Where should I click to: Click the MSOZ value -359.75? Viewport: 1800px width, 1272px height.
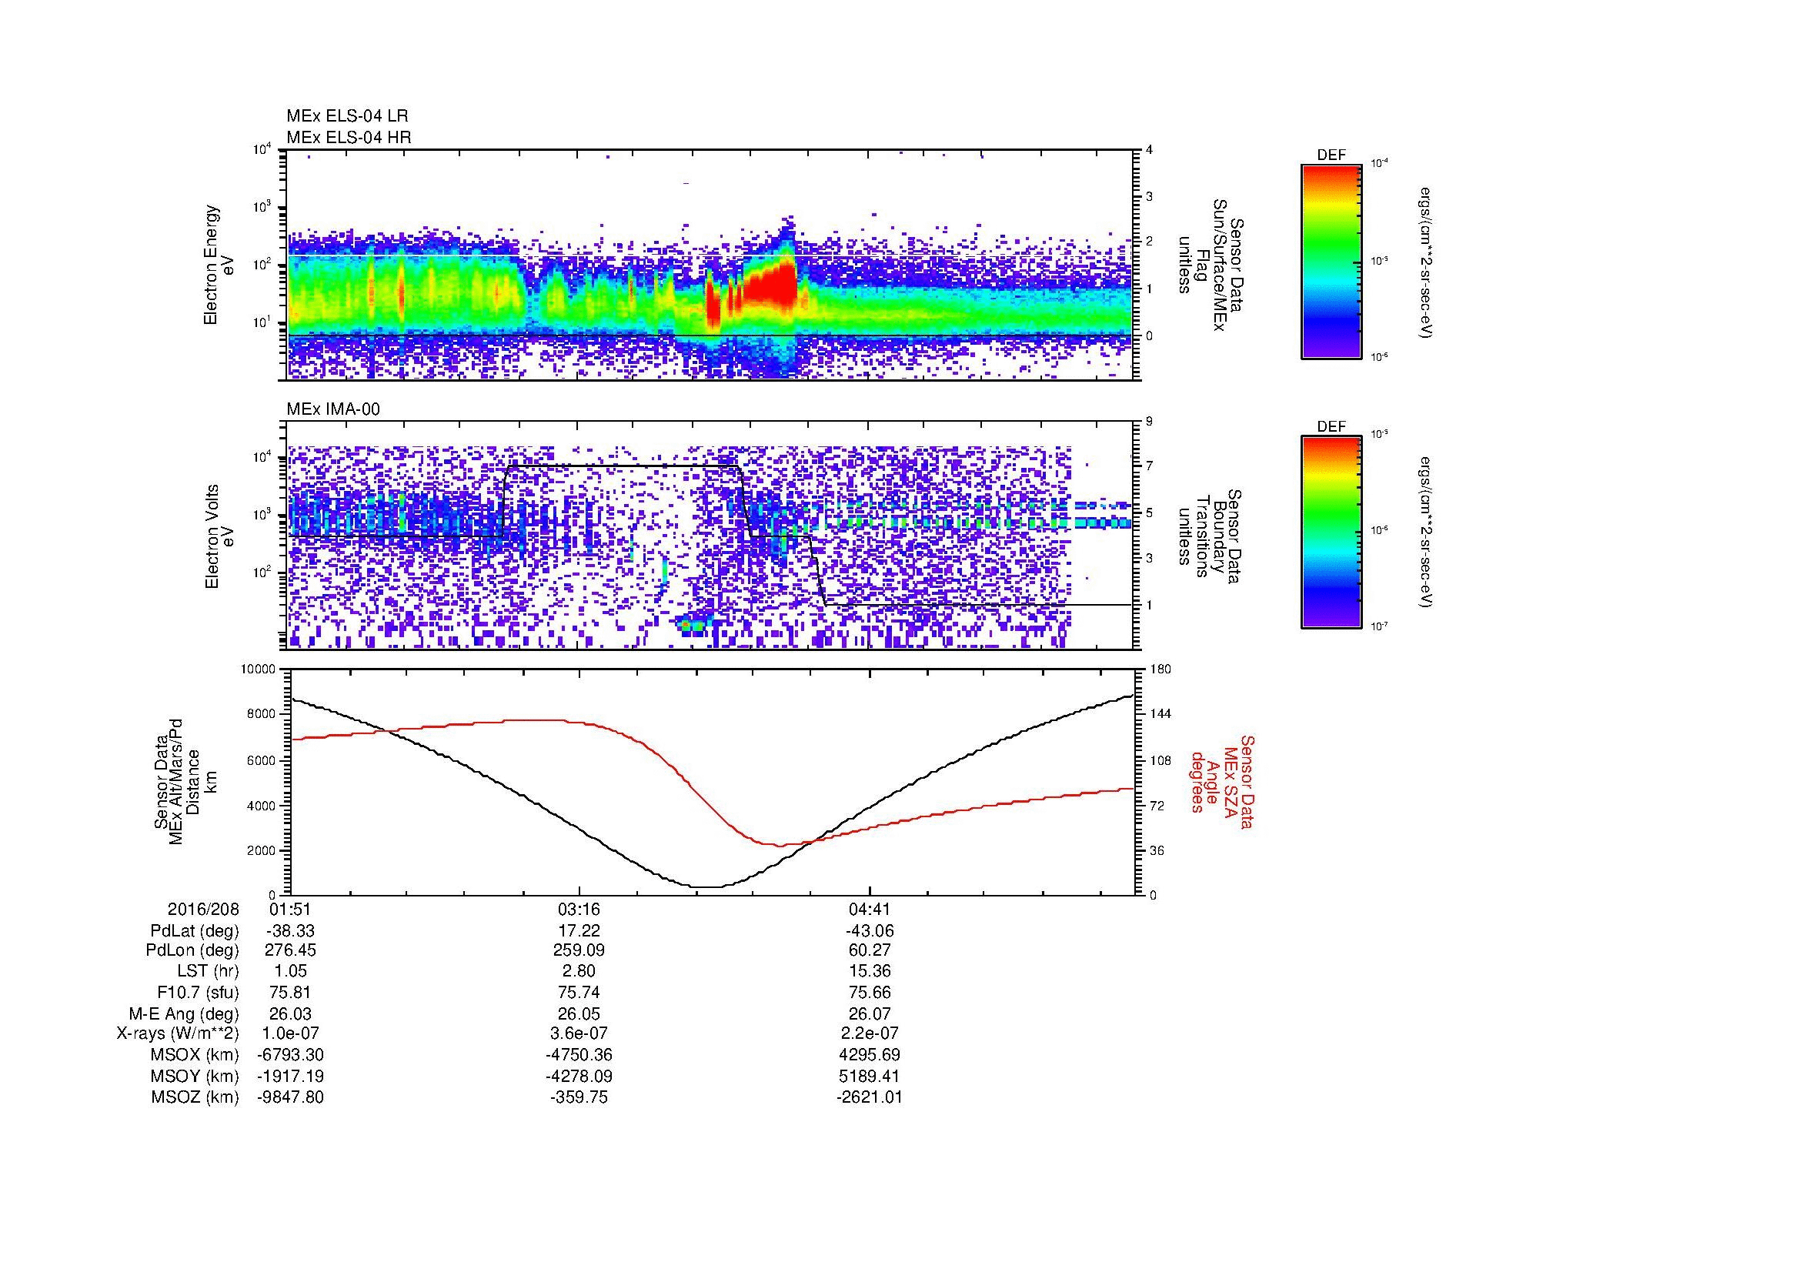coord(579,1097)
